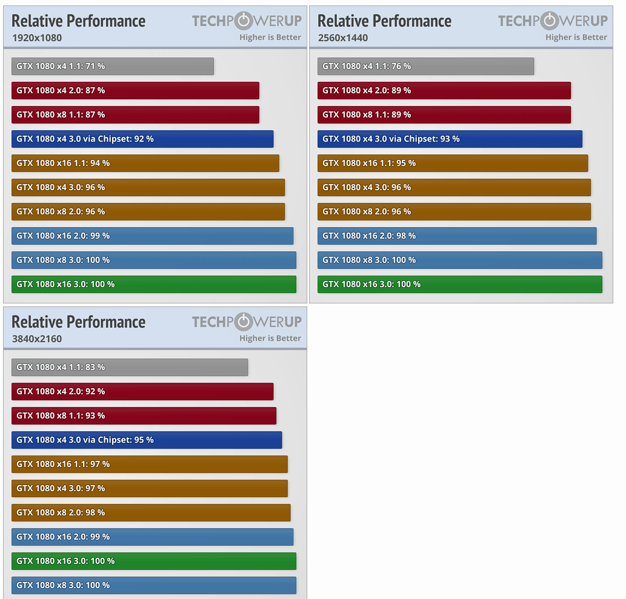The image size is (626, 599).
Task: Click 'GTX 1080 x4 2.0: 89 %' bar
Action: tap(444, 91)
